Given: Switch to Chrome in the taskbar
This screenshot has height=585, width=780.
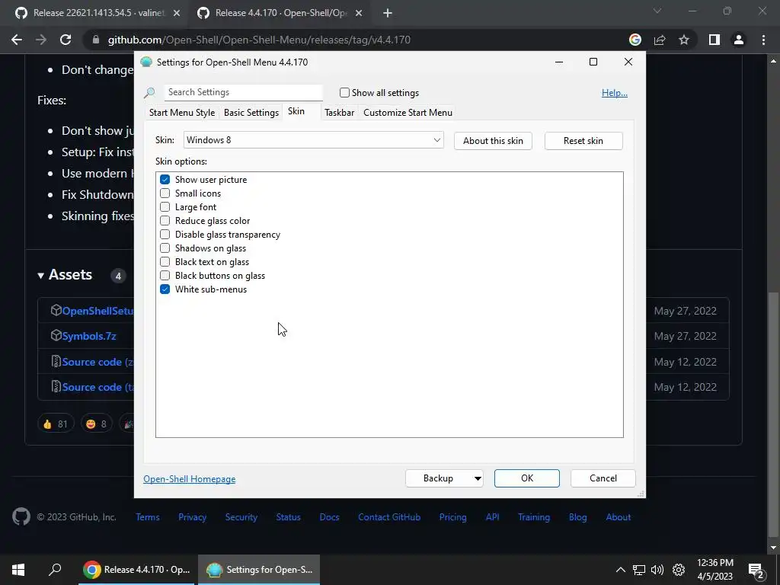Looking at the screenshot, I should (137, 570).
